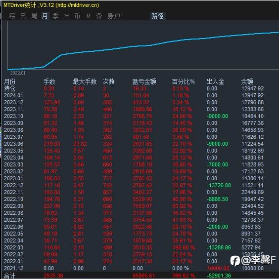Click the -52901.36 total withdrawal value
Screen dimensions: 279x279
tap(219, 276)
